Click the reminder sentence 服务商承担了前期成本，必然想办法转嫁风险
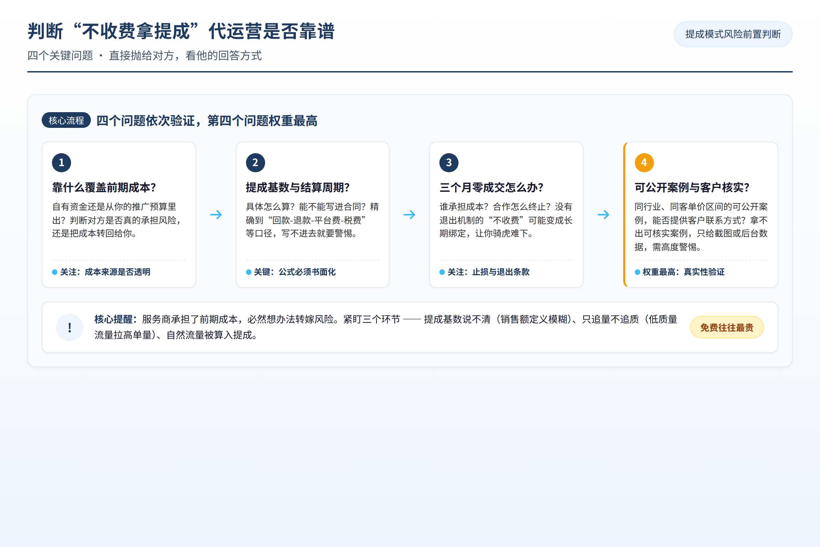This screenshot has height=547, width=820. point(240,319)
